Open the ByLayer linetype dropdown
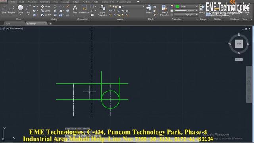The height and width of the screenshot is (143, 254). 197,15
